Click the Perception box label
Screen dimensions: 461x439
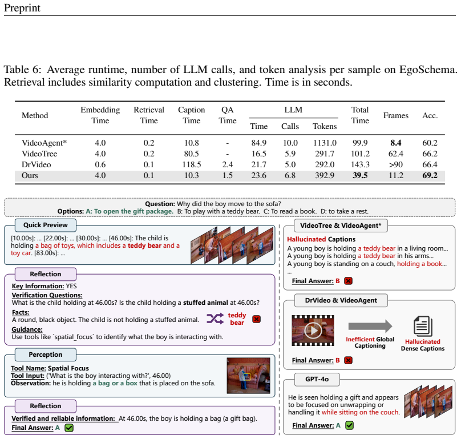[46, 355]
